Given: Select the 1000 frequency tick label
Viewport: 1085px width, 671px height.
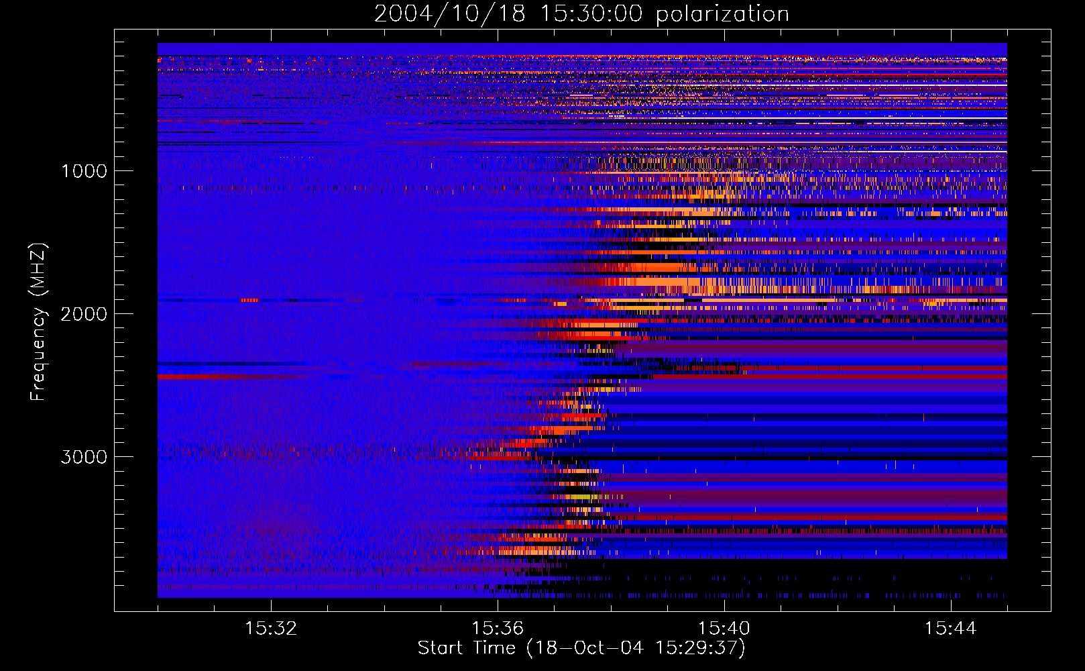Looking at the screenshot, I should point(84,171).
